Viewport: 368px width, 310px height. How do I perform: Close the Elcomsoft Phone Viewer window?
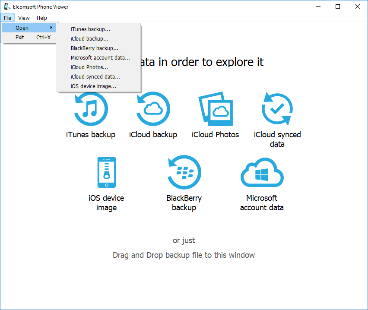pyautogui.click(x=358, y=6)
